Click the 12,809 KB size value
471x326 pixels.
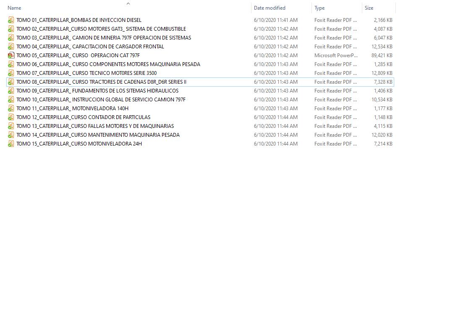382,73
